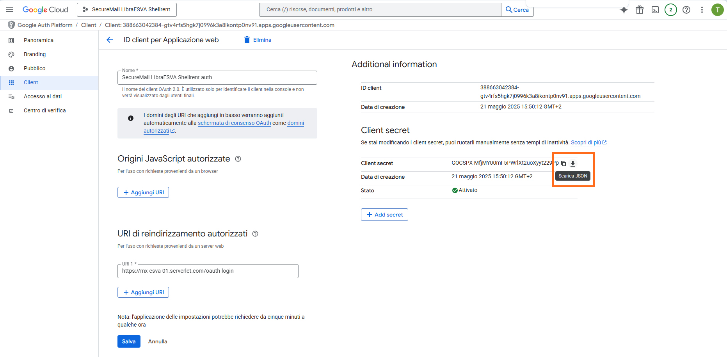Go to Google Auth Platform breadcrumb
The image size is (727, 357).
[x=45, y=25]
